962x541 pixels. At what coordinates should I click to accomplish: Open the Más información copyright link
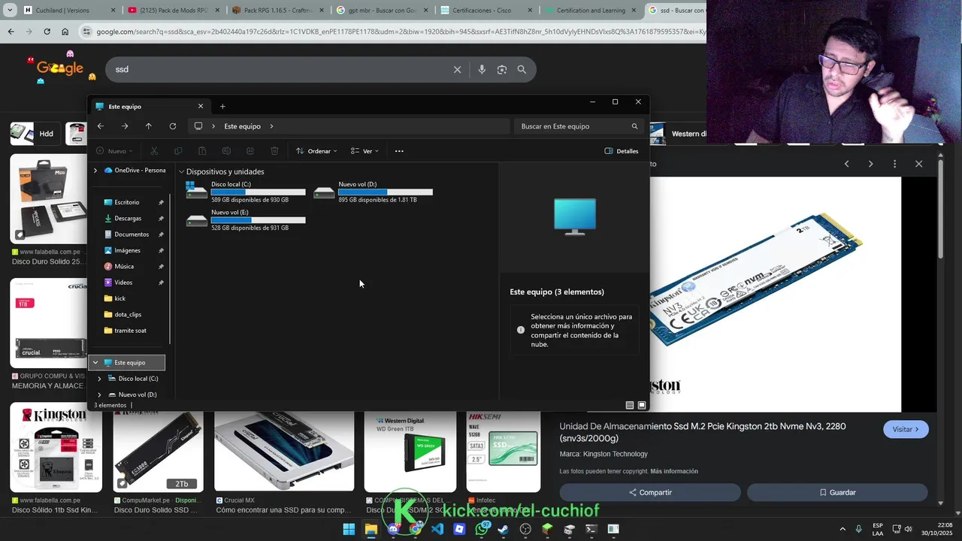[674, 471]
